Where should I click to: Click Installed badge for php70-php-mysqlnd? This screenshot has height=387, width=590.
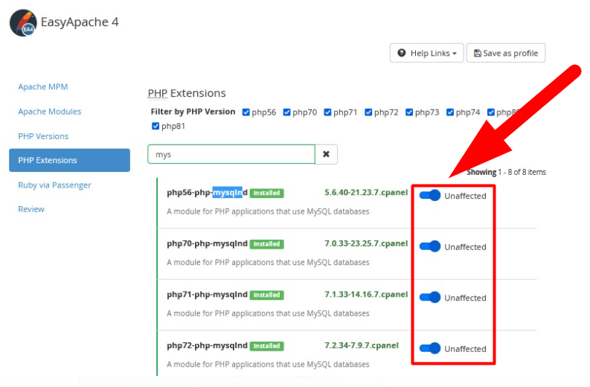[267, 244]
